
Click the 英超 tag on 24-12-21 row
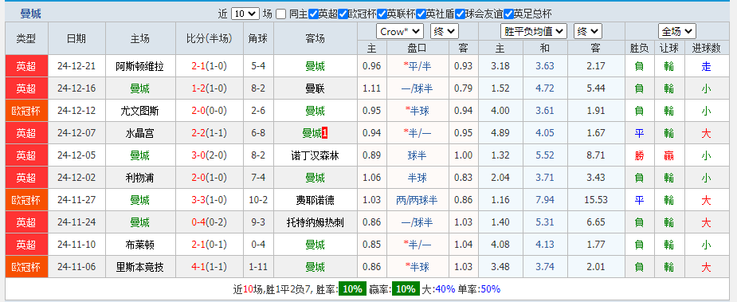click(26, 66)
